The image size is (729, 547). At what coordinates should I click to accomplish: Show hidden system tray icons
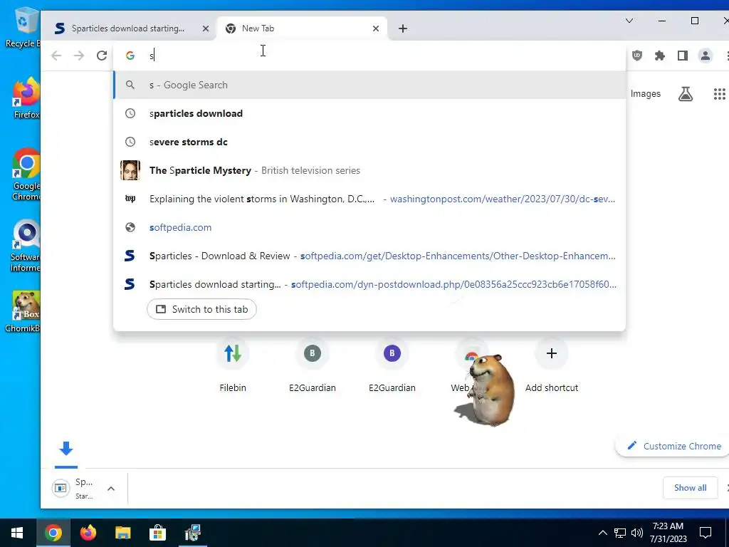(602, 533)
